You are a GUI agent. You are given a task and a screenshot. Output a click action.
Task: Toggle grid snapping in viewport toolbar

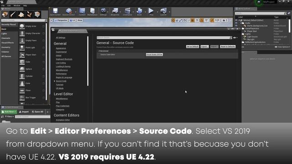click(193, 20)
